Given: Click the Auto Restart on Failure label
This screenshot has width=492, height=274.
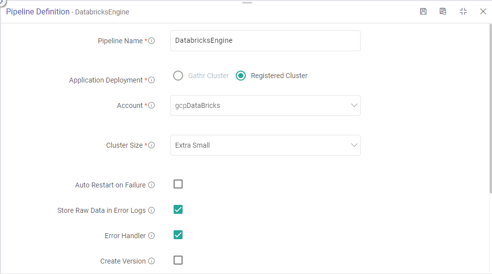Looking at the screenshot, I should (x=110, y=185).
